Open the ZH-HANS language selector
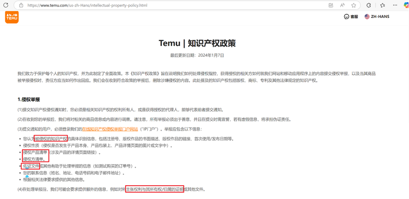Image resolution: width=409 pixels, height=199 pixels. tap(377, 17)
